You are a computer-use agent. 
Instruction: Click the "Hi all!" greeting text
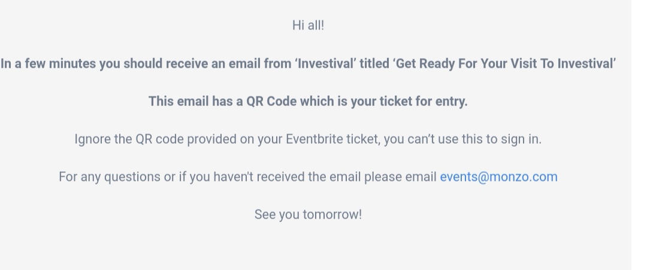point(309,25)
